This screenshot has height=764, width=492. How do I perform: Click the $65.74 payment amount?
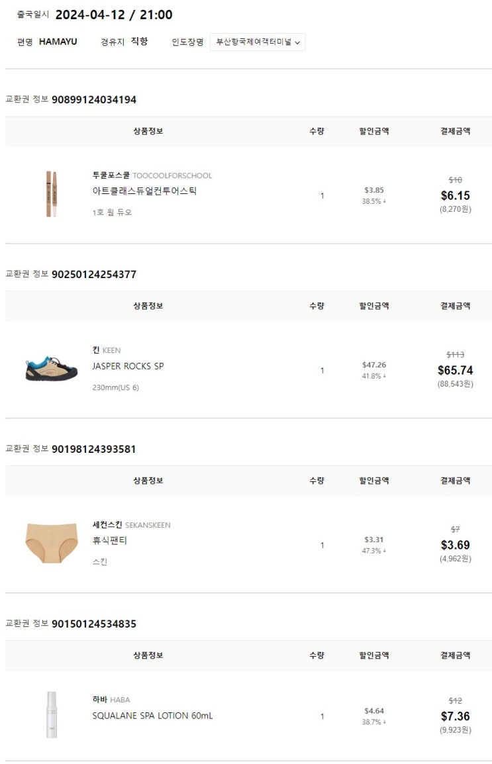click(455, 370)
